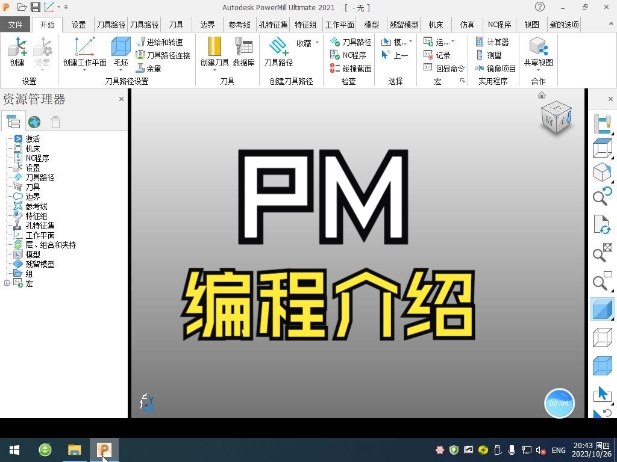Viewport: 617px width, 462px height.
Task: Open the 测量 measure tool
Action: [488, 55]
